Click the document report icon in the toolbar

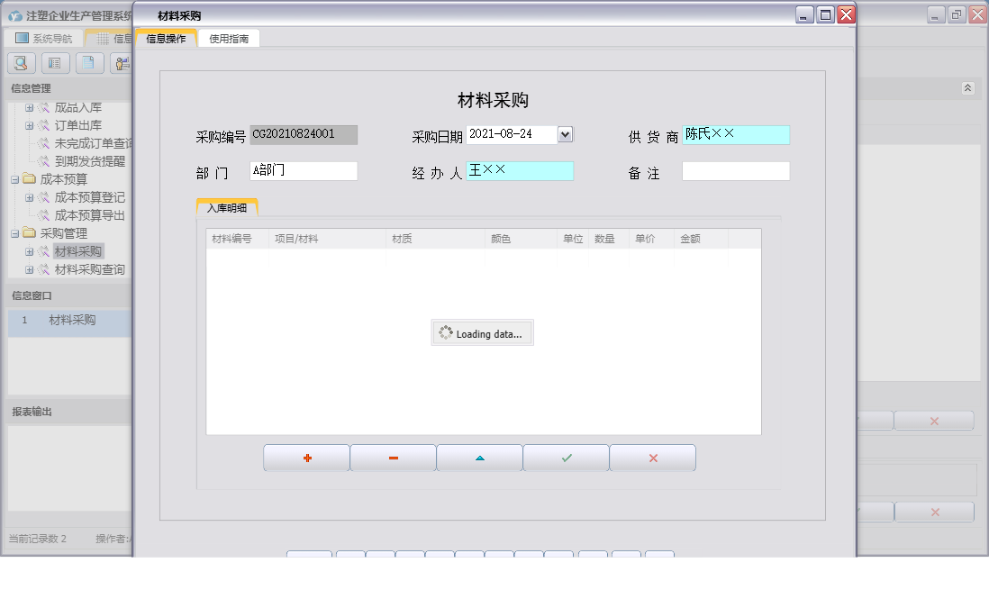[86, 62]
